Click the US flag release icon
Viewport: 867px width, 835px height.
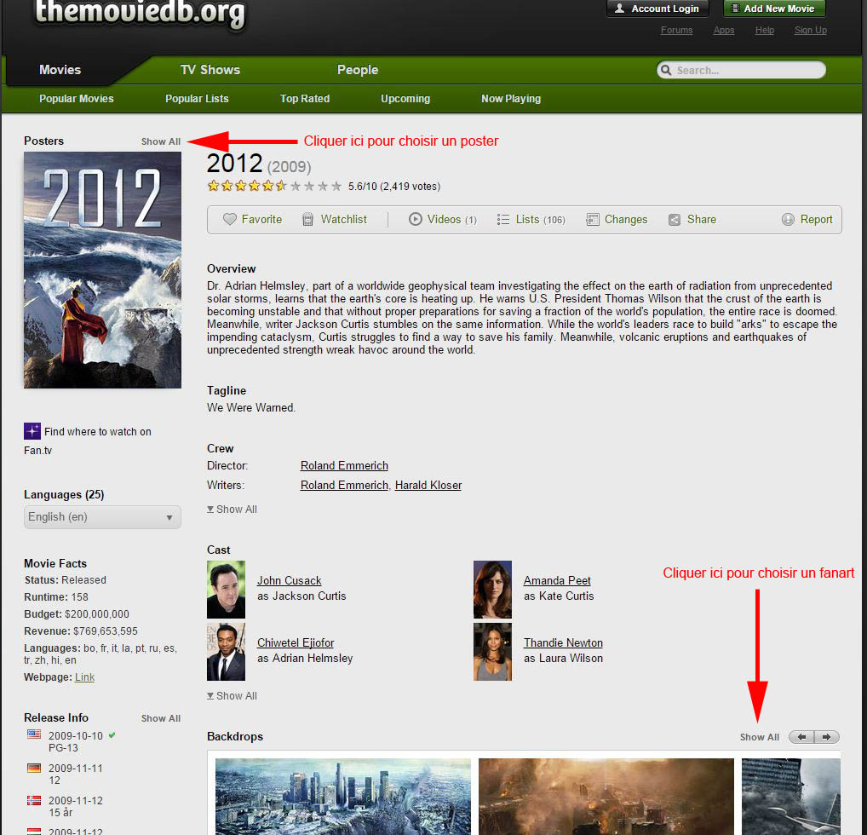(34, 734)
